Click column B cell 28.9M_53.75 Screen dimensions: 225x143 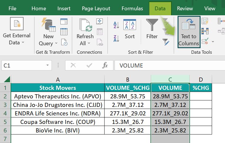coord(128,96)
